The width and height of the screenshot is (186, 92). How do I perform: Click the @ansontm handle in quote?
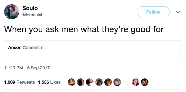pyautogui.click(x=33, y=48)
